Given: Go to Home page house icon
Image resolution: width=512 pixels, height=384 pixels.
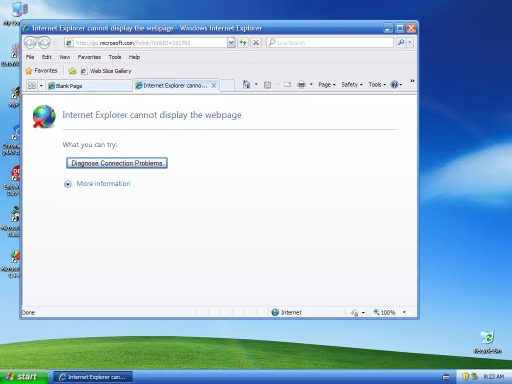Looking at the screenshot, I should tap(246, 84).
